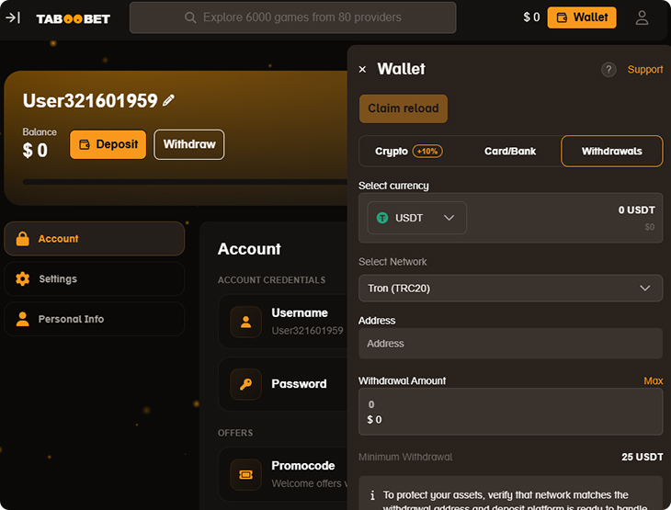Focus the game search field
This screenshot has width=671, height=510.
click(292, 17)
